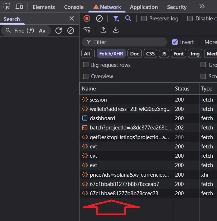Select the getDesktopListings request row
Screen dimensions: 217x221
148,137
